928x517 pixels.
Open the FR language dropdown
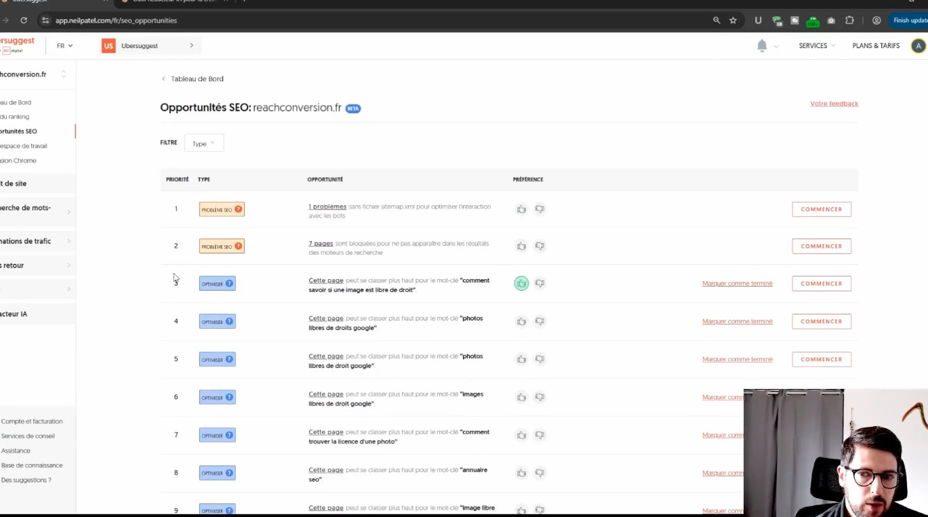(x=64, y=45)
